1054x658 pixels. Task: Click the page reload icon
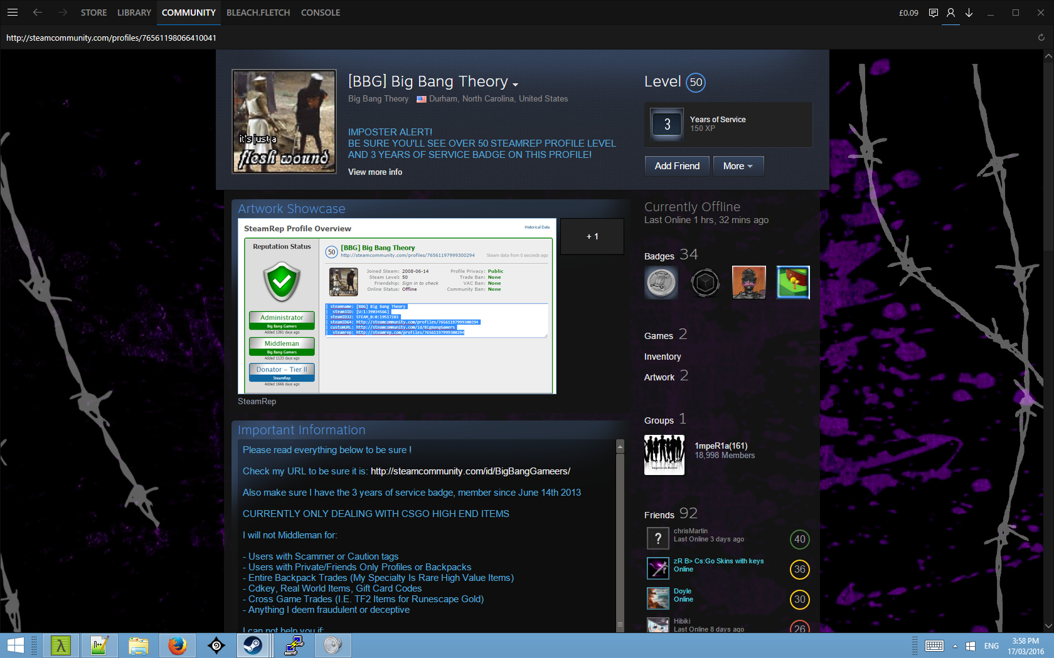[1041, 38]
